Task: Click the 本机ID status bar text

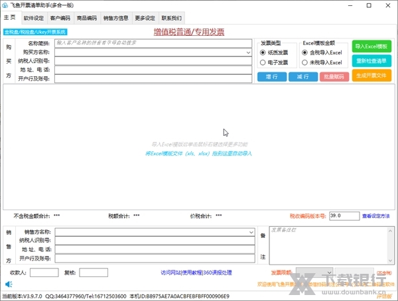Action: 180,296
